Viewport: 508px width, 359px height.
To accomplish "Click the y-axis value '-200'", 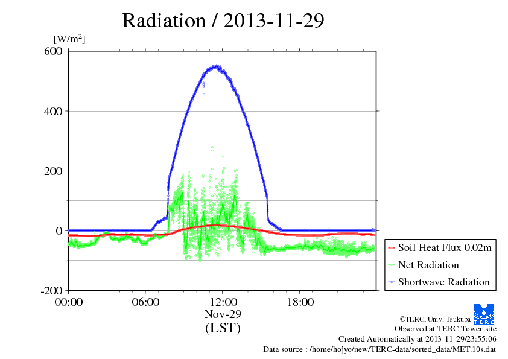I will click(x=51, y=291).
